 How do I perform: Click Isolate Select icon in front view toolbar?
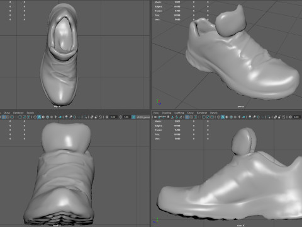point(86,117)
